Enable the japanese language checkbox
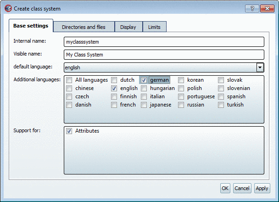This screenshot has width=279, height=202. tap(144, 105)
